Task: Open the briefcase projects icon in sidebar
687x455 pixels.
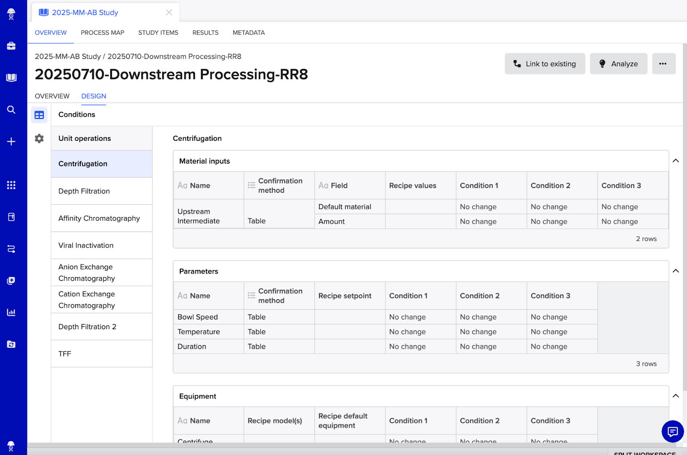Action: click(11, 46)
